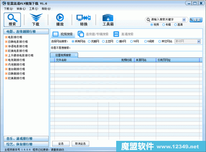Screen dimensions: 206x152
Task: Open the 工具箱 toolbox toolbar button
Action: pyautogui.click(x=108, y=20)
